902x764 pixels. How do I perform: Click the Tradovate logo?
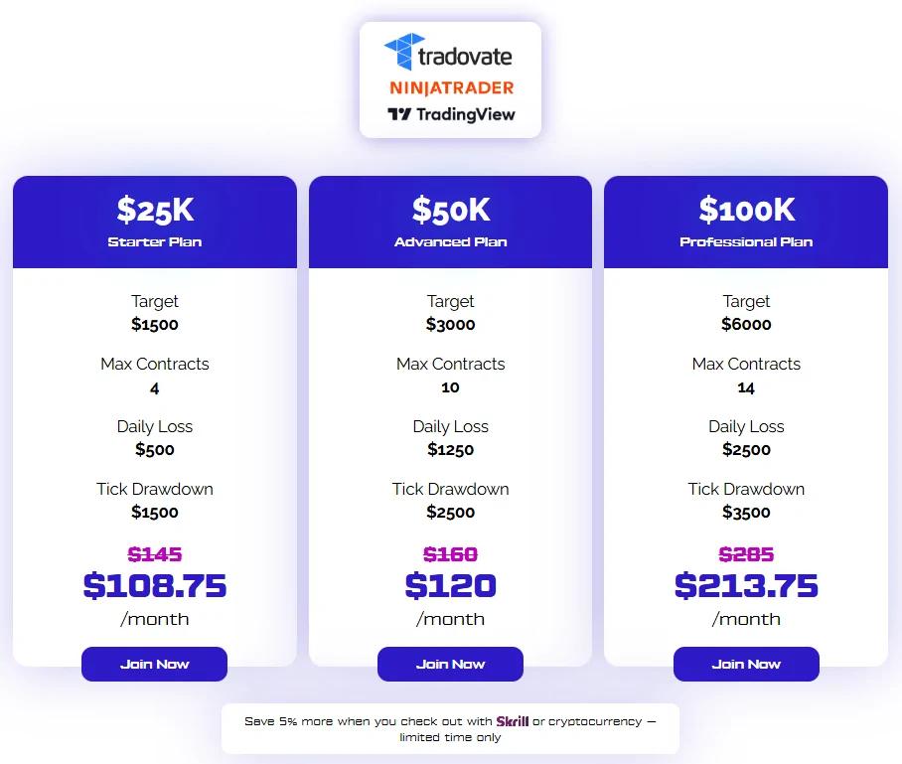click(449, 53)
